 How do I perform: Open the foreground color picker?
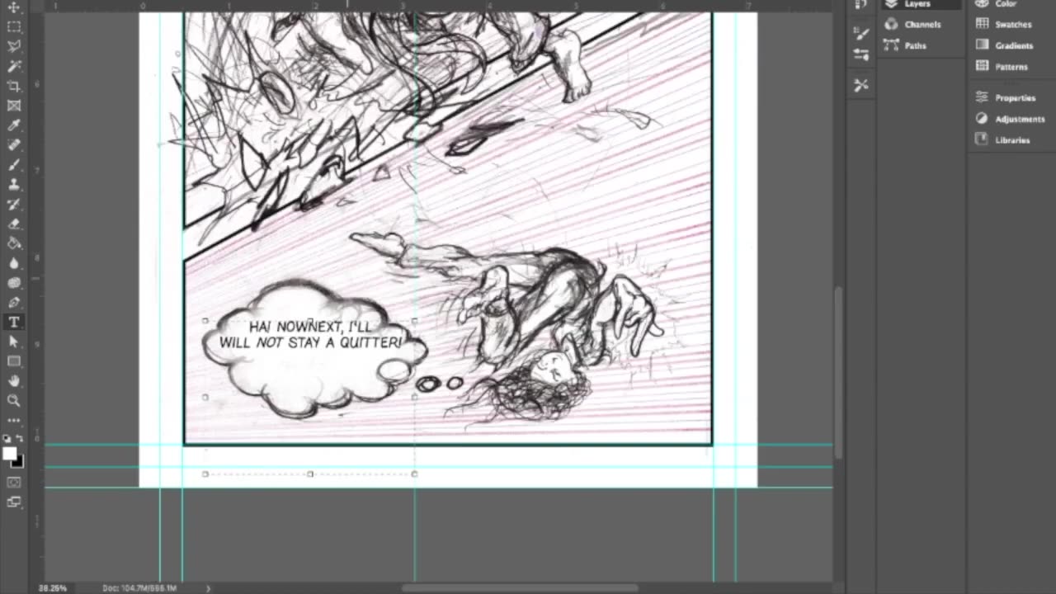[x=9, y=454]
